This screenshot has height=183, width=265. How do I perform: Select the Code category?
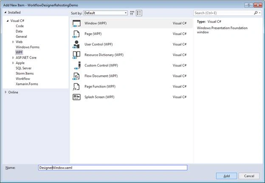(20, 26)
